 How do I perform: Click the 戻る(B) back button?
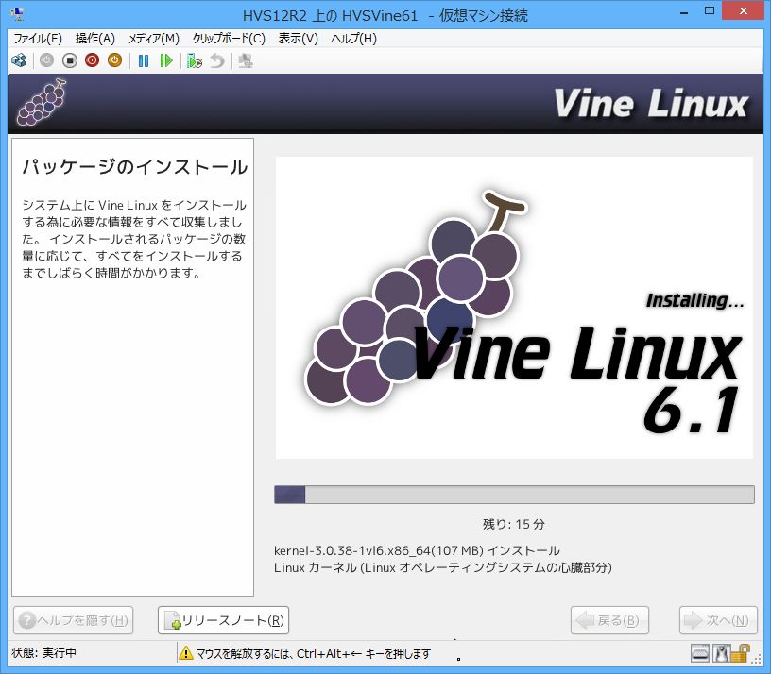(609, 620)
